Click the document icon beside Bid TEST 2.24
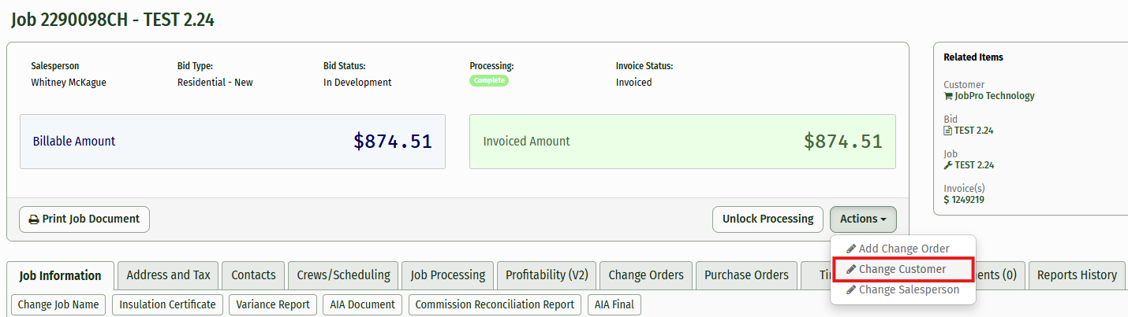 tap(947, 131)
